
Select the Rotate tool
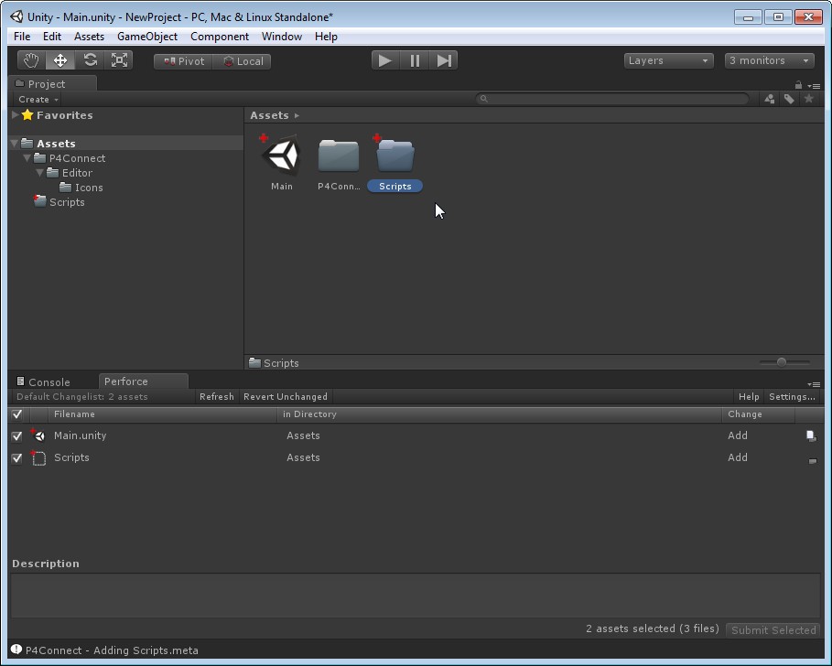click(x=90, y=60)
